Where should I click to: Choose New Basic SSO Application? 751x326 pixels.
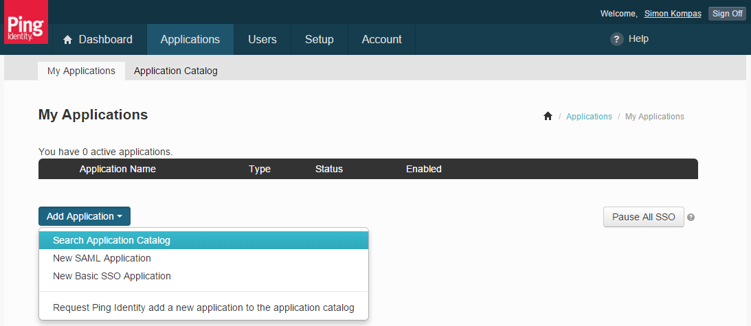203,276
